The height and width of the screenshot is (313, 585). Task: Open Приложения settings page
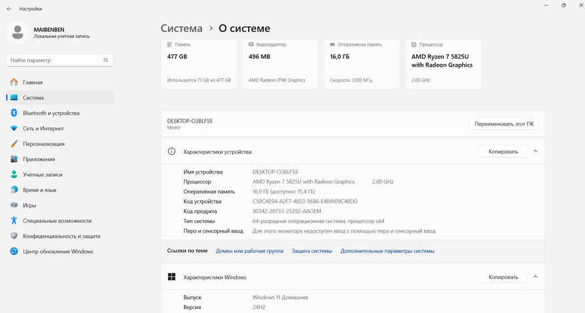click(39, 160)
